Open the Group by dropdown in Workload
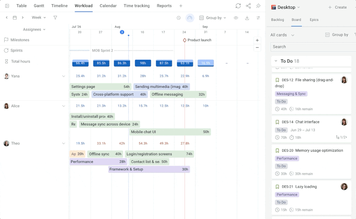 click(212, 18)
